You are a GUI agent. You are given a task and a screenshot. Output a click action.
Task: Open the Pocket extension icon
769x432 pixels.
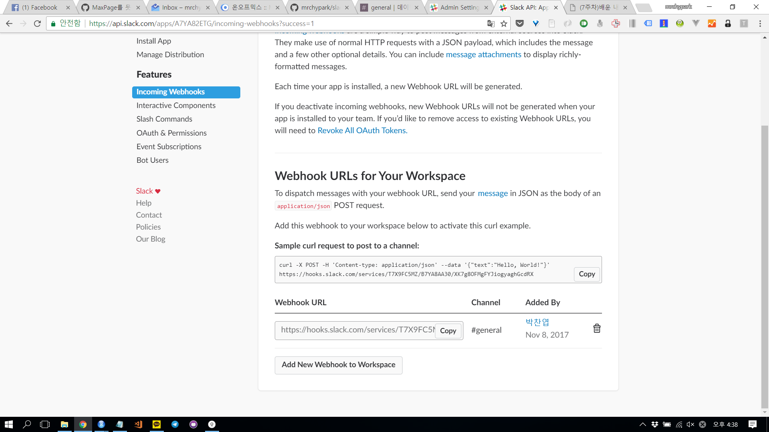pyautogui.click(x=519, y=24)
